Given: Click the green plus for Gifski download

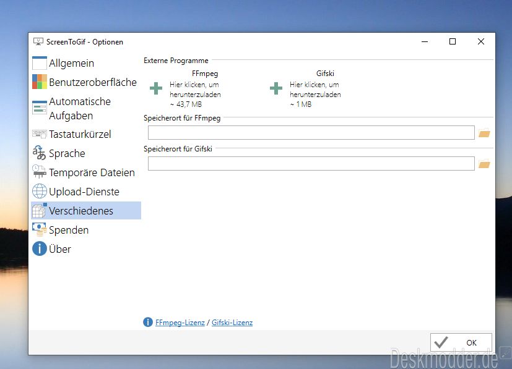Looking at the screenshot, I should (x=276, y=88).
